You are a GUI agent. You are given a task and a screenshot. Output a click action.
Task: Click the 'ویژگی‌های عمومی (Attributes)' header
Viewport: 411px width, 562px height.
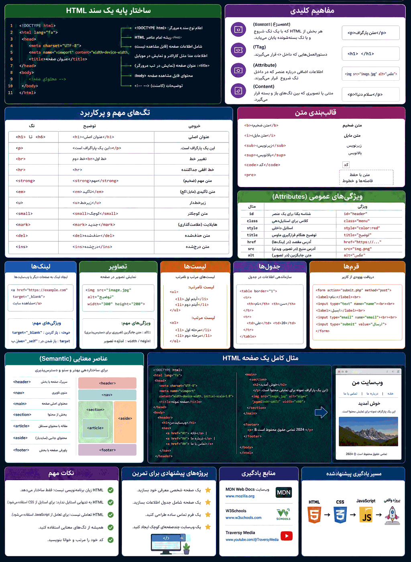tap(321, 197)
